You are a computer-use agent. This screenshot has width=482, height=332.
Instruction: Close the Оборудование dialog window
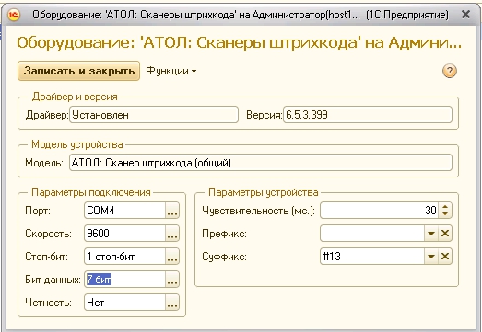pos(466,15)
